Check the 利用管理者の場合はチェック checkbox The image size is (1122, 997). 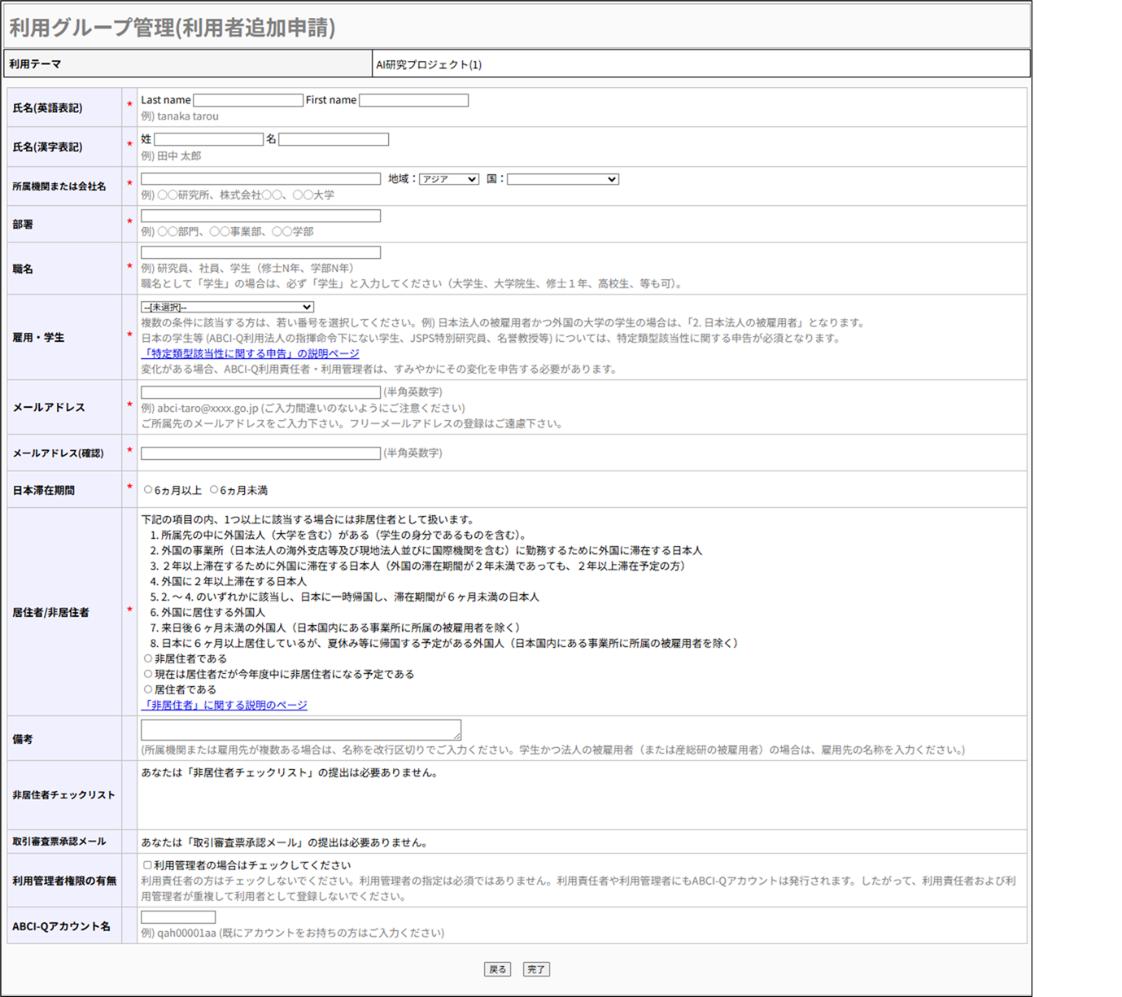(x=147, y=865)
